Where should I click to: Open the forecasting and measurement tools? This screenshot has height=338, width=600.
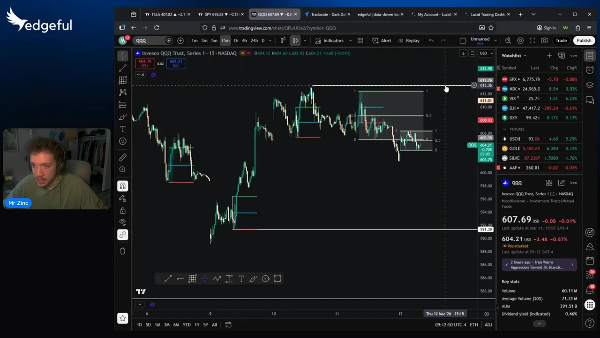123,105
